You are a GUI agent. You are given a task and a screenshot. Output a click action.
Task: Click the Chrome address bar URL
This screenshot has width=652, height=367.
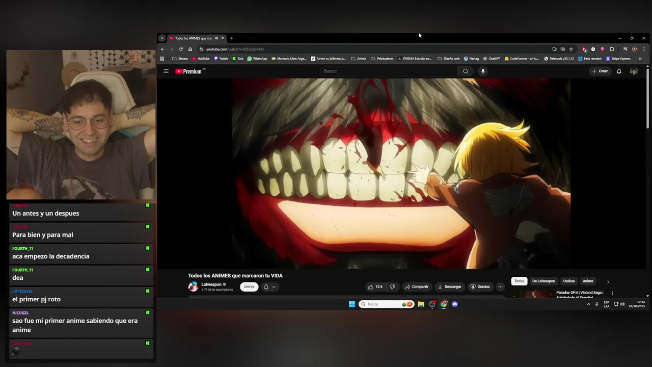tap(235, 49)
